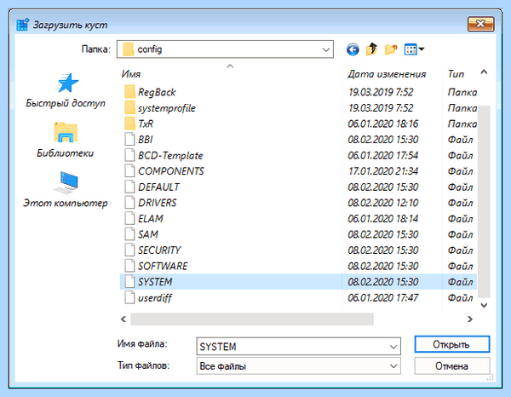Go up one folder level
The height and width of the screenshot is (397, 511).
pos(371,49)
